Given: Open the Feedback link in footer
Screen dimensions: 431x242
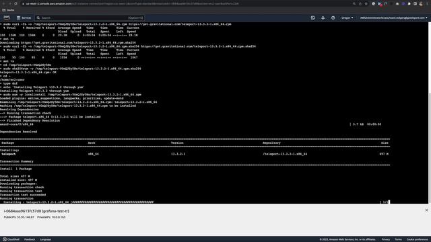Looking at the screenshot, I should pyautogui.click(x=30, y=239).
